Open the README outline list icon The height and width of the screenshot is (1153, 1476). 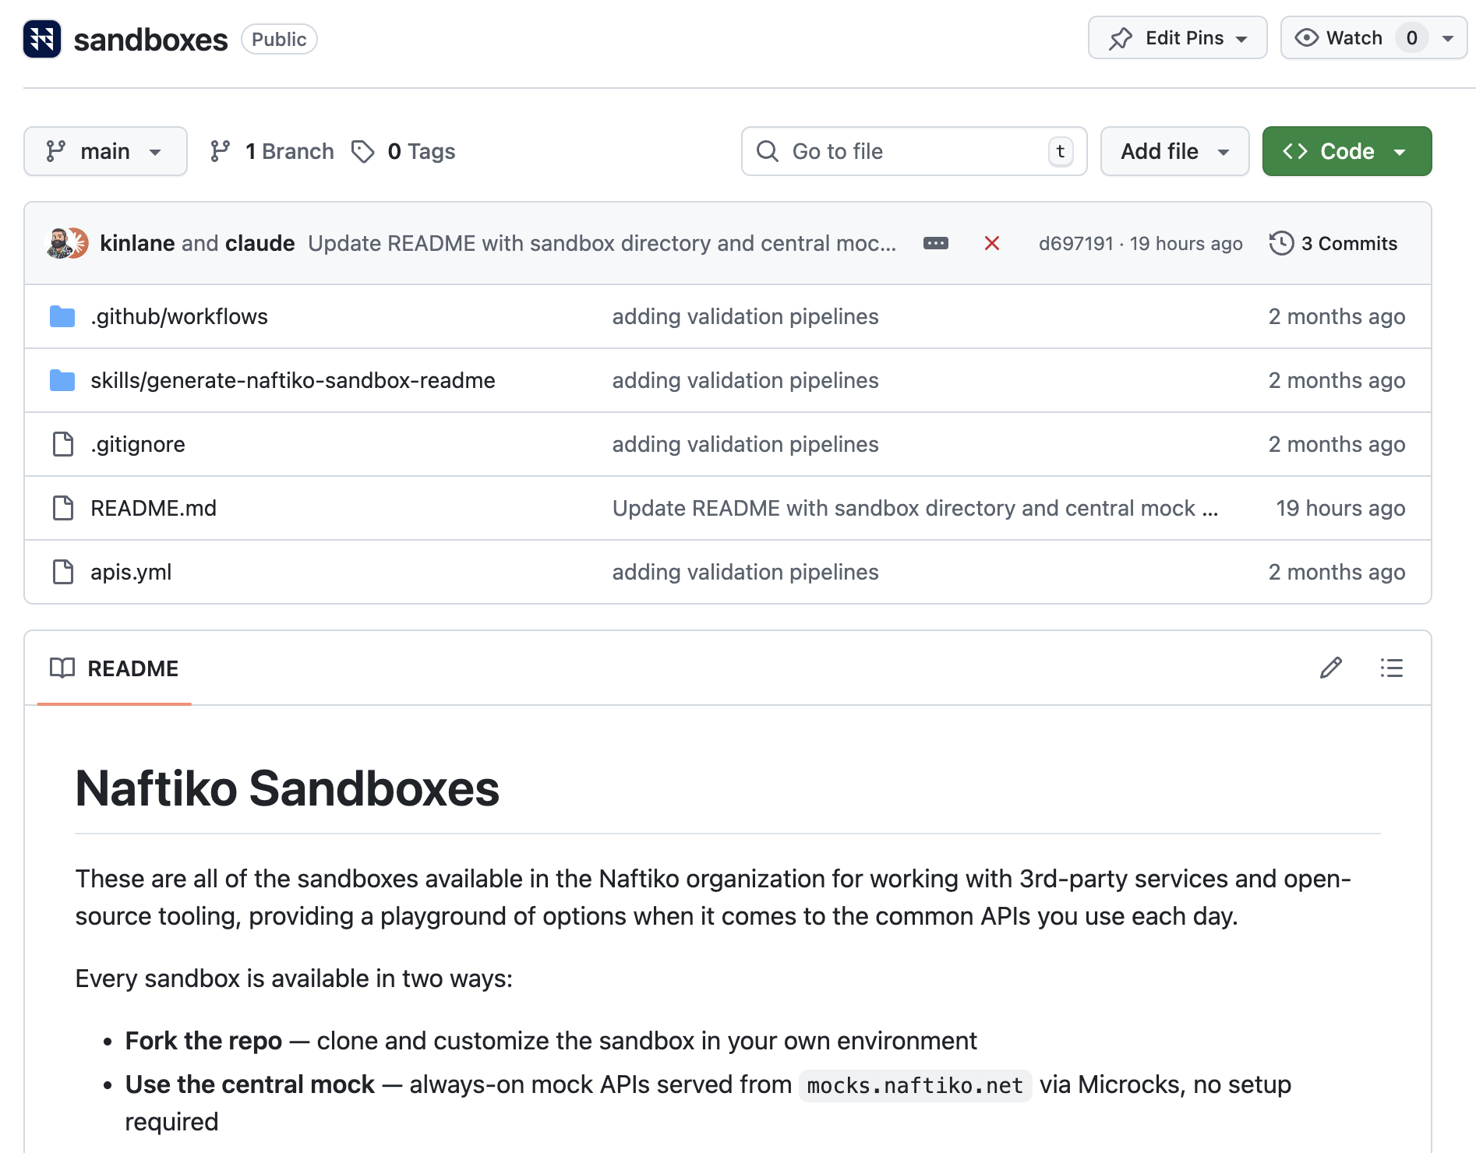point(1391,668)
